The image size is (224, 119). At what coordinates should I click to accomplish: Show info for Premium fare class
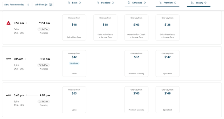175,3
